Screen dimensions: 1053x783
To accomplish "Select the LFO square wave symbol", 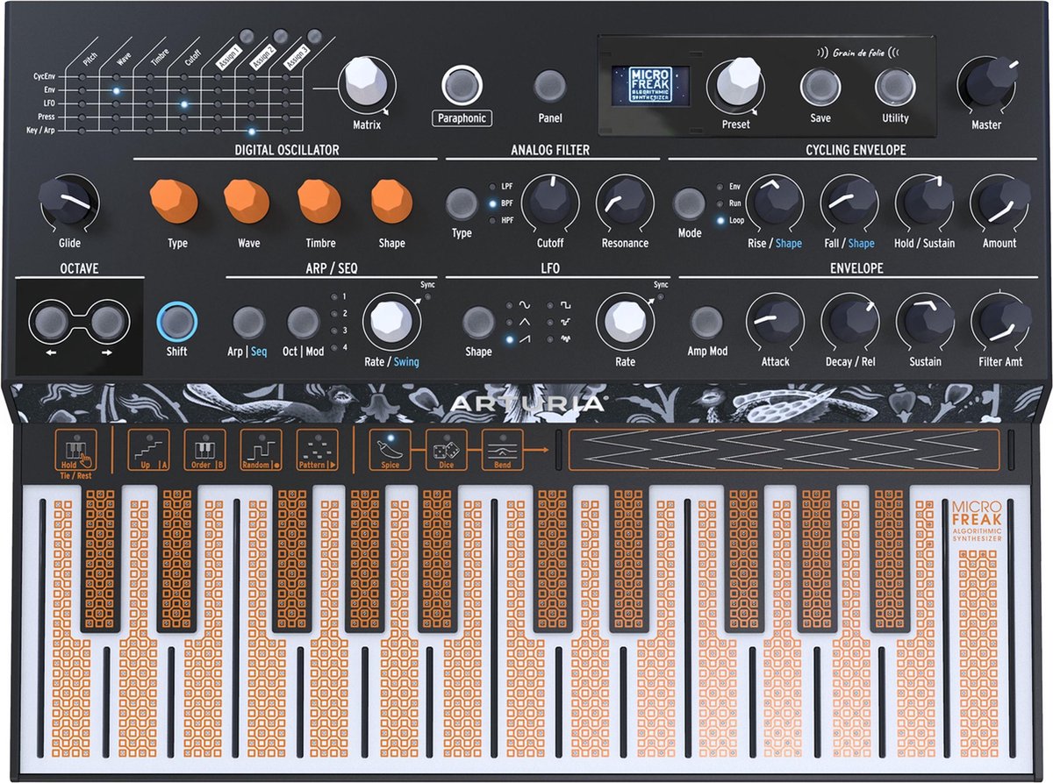I will [566, 306].
